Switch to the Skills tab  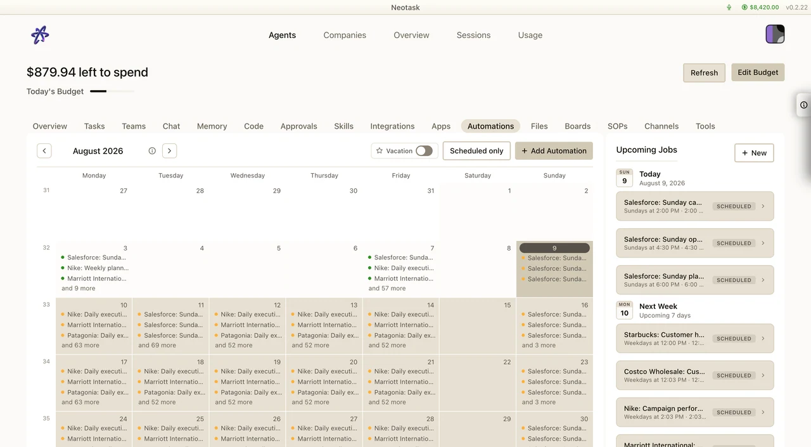(x=343, y=126)
